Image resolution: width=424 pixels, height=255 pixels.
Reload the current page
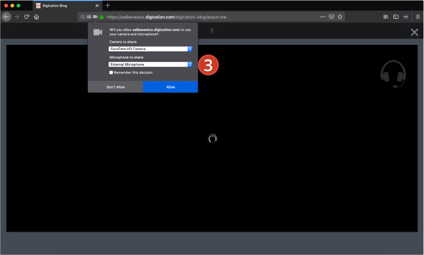(27, 17)
